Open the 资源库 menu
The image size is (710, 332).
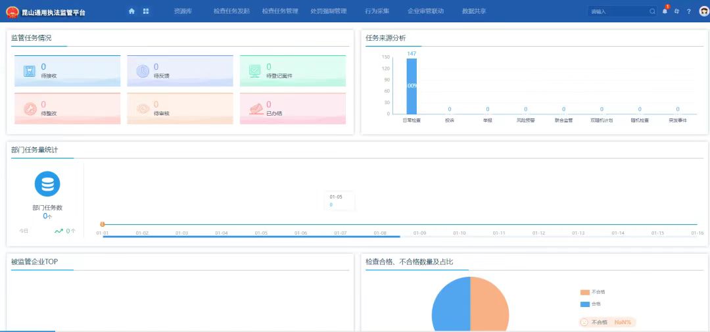tap(183, 11)
